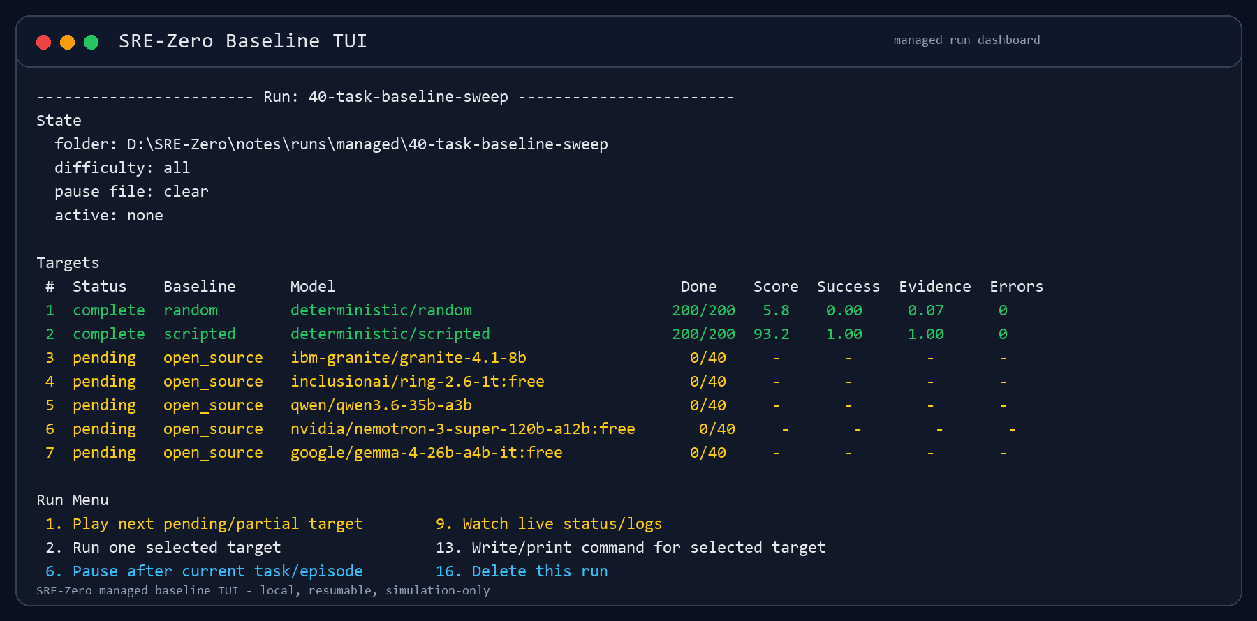Click the Errors column header
The image size is (1257, 621).
(1017, 287)
